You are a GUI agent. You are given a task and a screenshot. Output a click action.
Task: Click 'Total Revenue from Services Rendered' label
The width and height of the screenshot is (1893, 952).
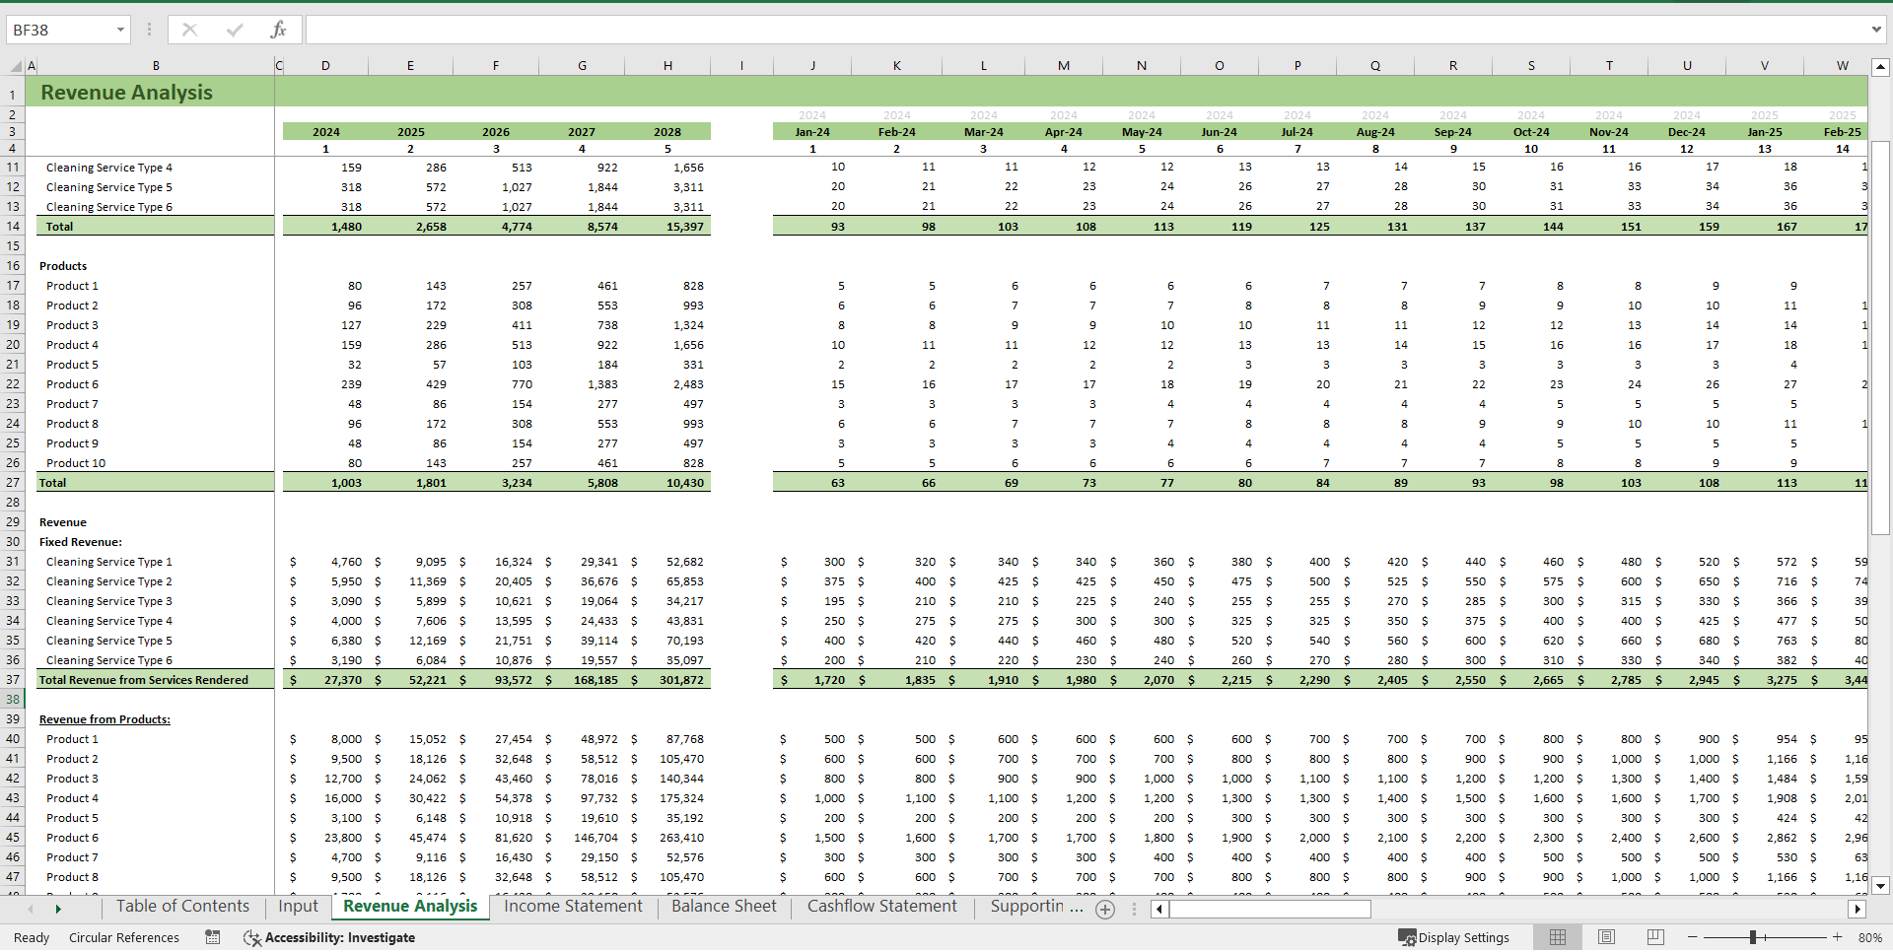coord(144,680)
